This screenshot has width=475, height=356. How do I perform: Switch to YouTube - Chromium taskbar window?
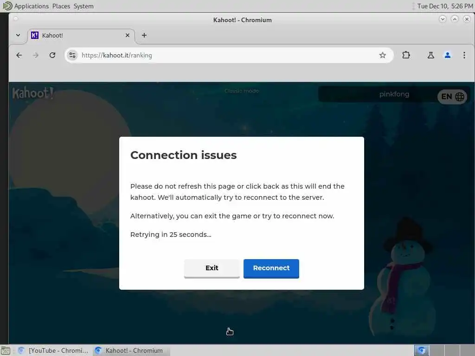coord(54,350)
